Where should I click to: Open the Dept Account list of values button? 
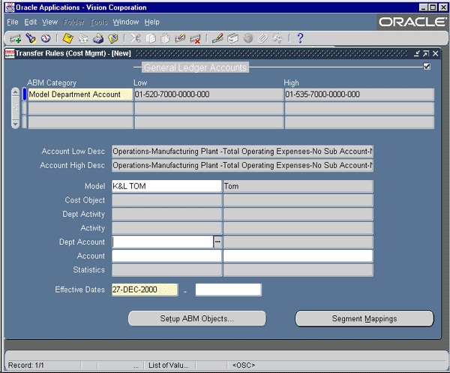[x=218, y=242]
